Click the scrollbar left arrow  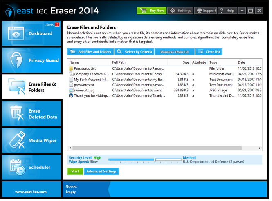pyautogui.click(x=70, y=148)
